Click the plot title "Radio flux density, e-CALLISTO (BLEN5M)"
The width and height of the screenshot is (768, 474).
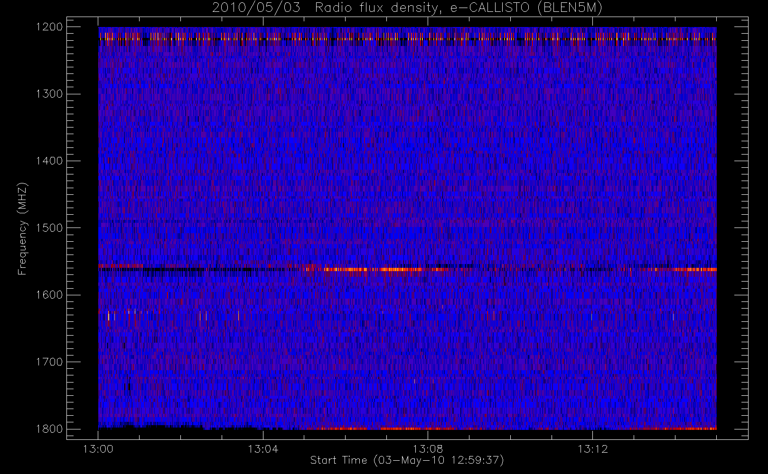coord(459,8)
